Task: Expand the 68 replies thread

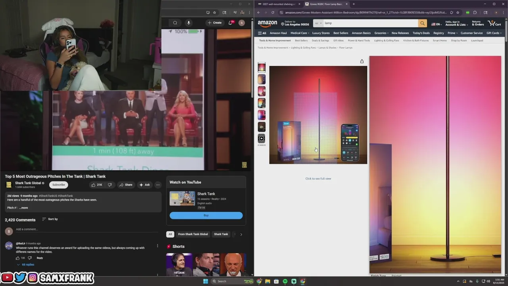Action: pos(25,265)
